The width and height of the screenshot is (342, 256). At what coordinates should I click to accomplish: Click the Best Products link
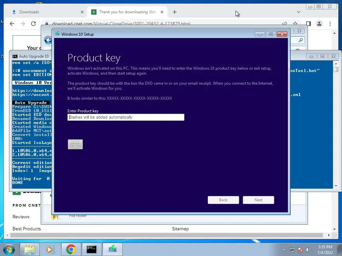tap(27, 229)
